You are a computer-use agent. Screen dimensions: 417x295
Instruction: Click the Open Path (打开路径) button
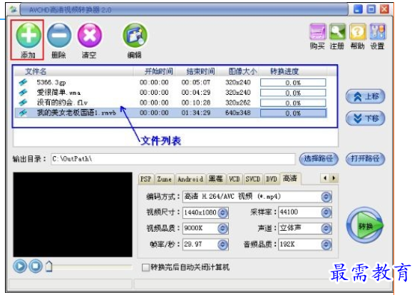pos(366,159)
